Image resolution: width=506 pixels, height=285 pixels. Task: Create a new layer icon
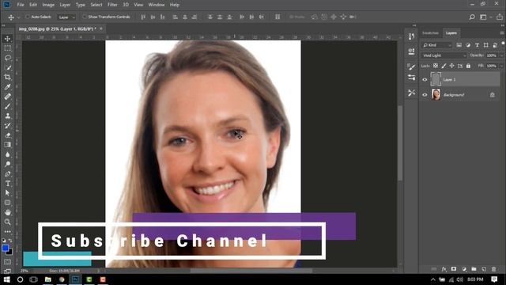pyautogui.click(x=484, y=269)
